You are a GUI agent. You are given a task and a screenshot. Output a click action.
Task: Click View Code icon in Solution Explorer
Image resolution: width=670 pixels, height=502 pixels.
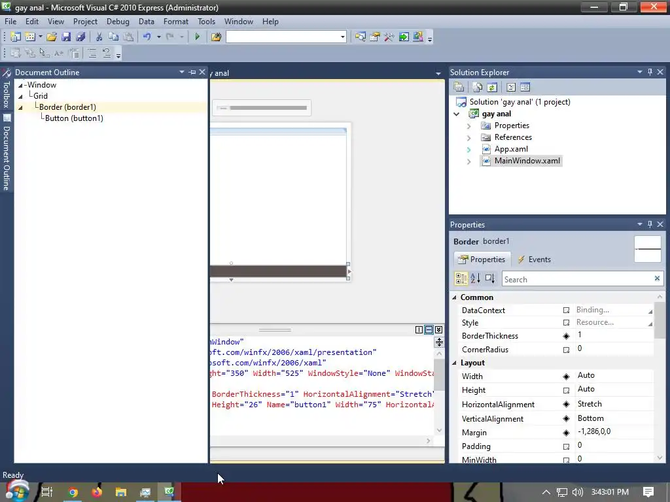[510, 88]
